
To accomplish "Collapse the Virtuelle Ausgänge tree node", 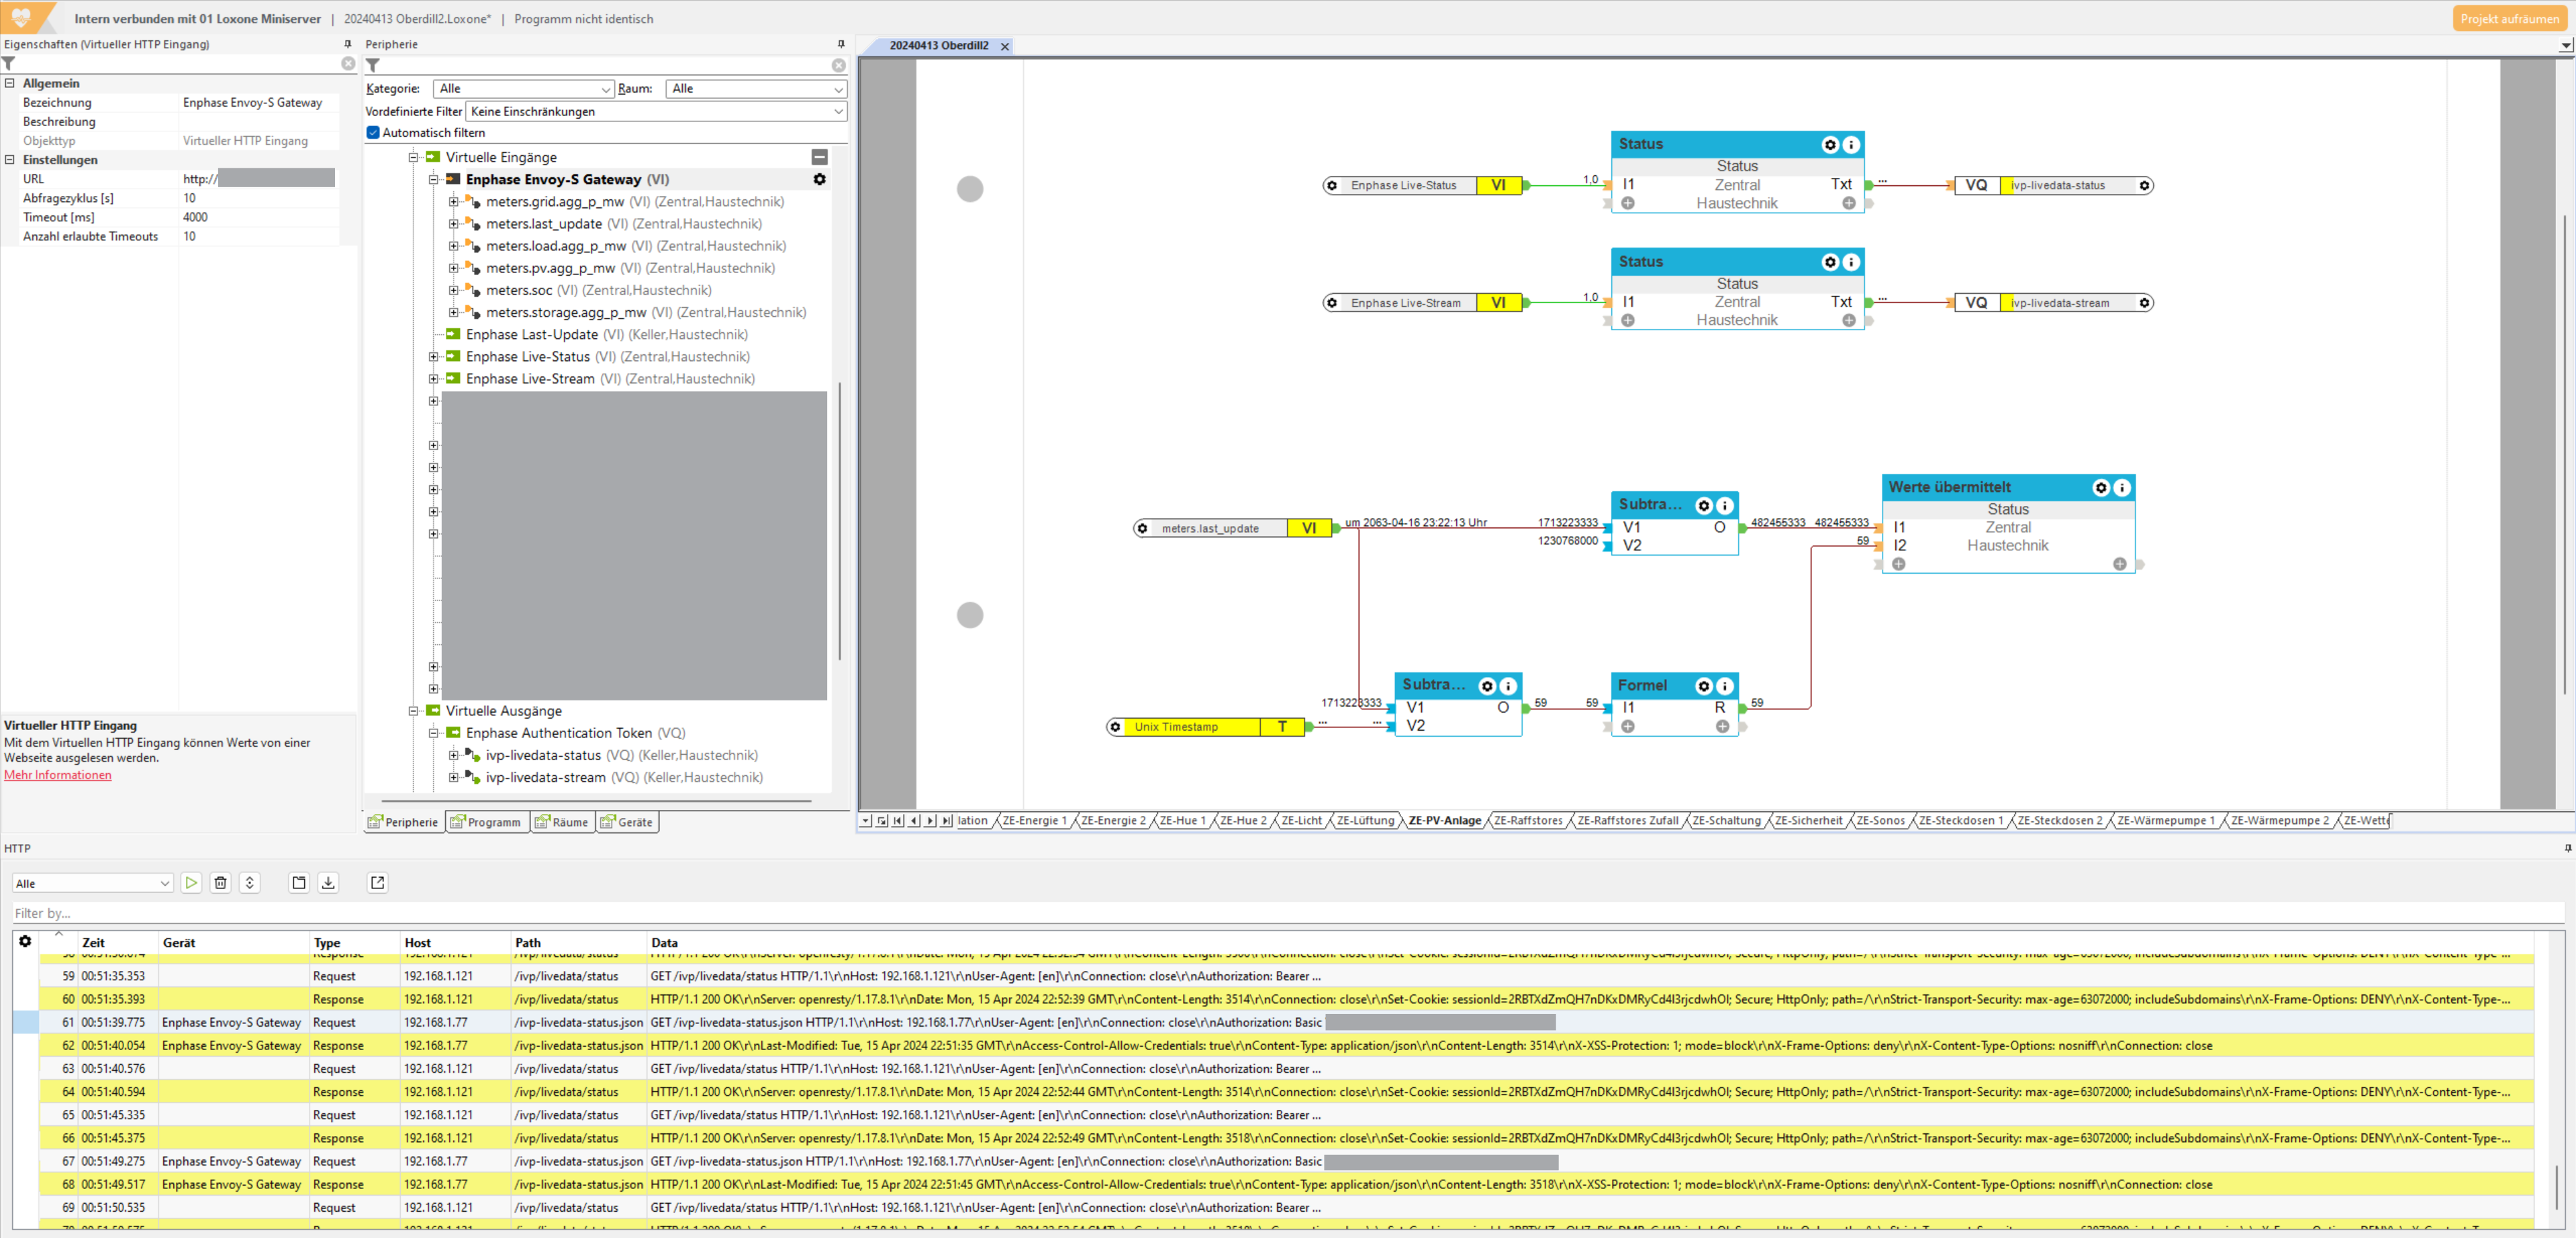I will tap(413, 711).
